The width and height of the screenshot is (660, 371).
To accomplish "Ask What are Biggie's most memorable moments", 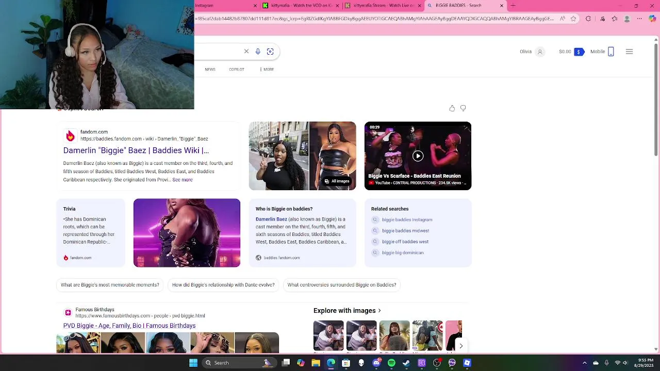I will (x=110, y=285).
